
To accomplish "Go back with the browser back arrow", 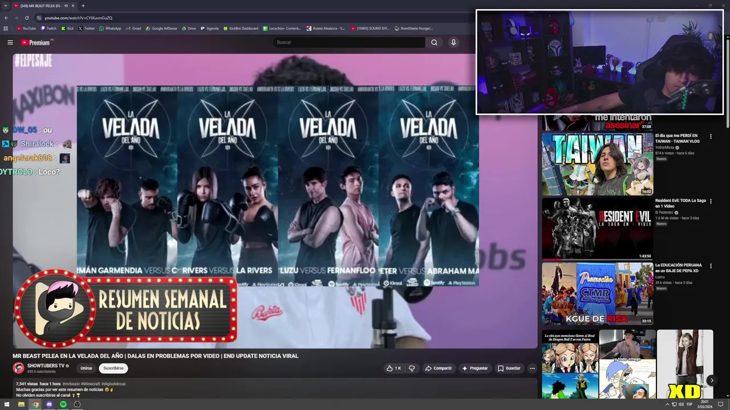I will coord(6,18).
